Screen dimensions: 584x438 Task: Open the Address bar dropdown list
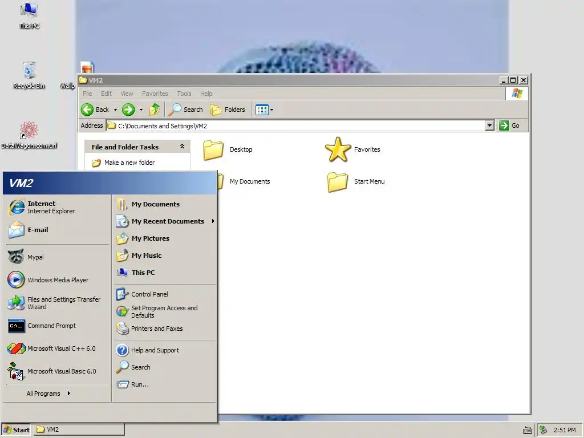tap(490, 125)
